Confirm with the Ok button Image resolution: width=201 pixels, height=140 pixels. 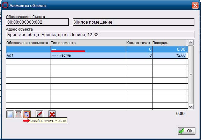tap(187, 131)
